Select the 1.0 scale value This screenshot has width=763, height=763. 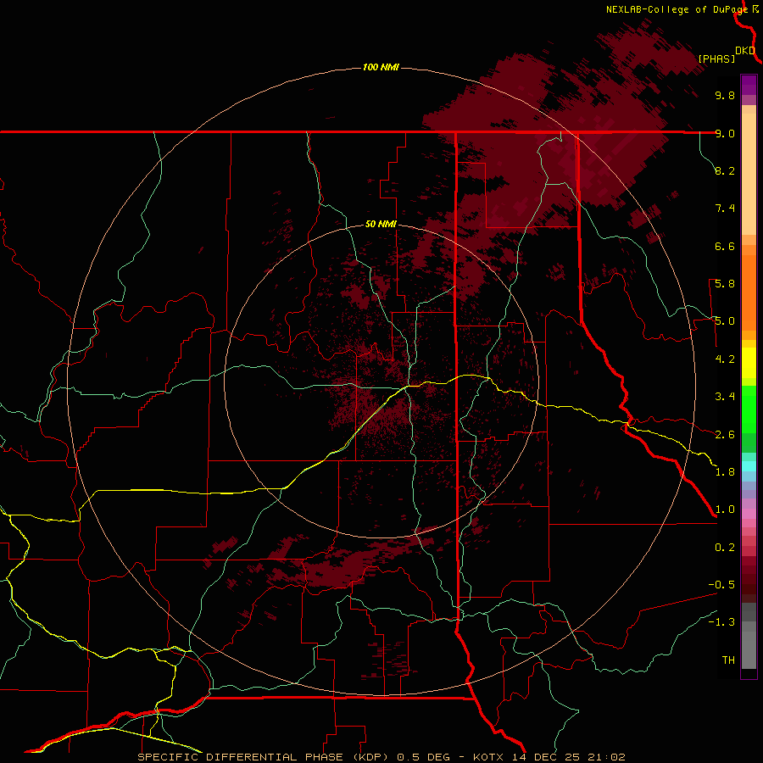725,510
